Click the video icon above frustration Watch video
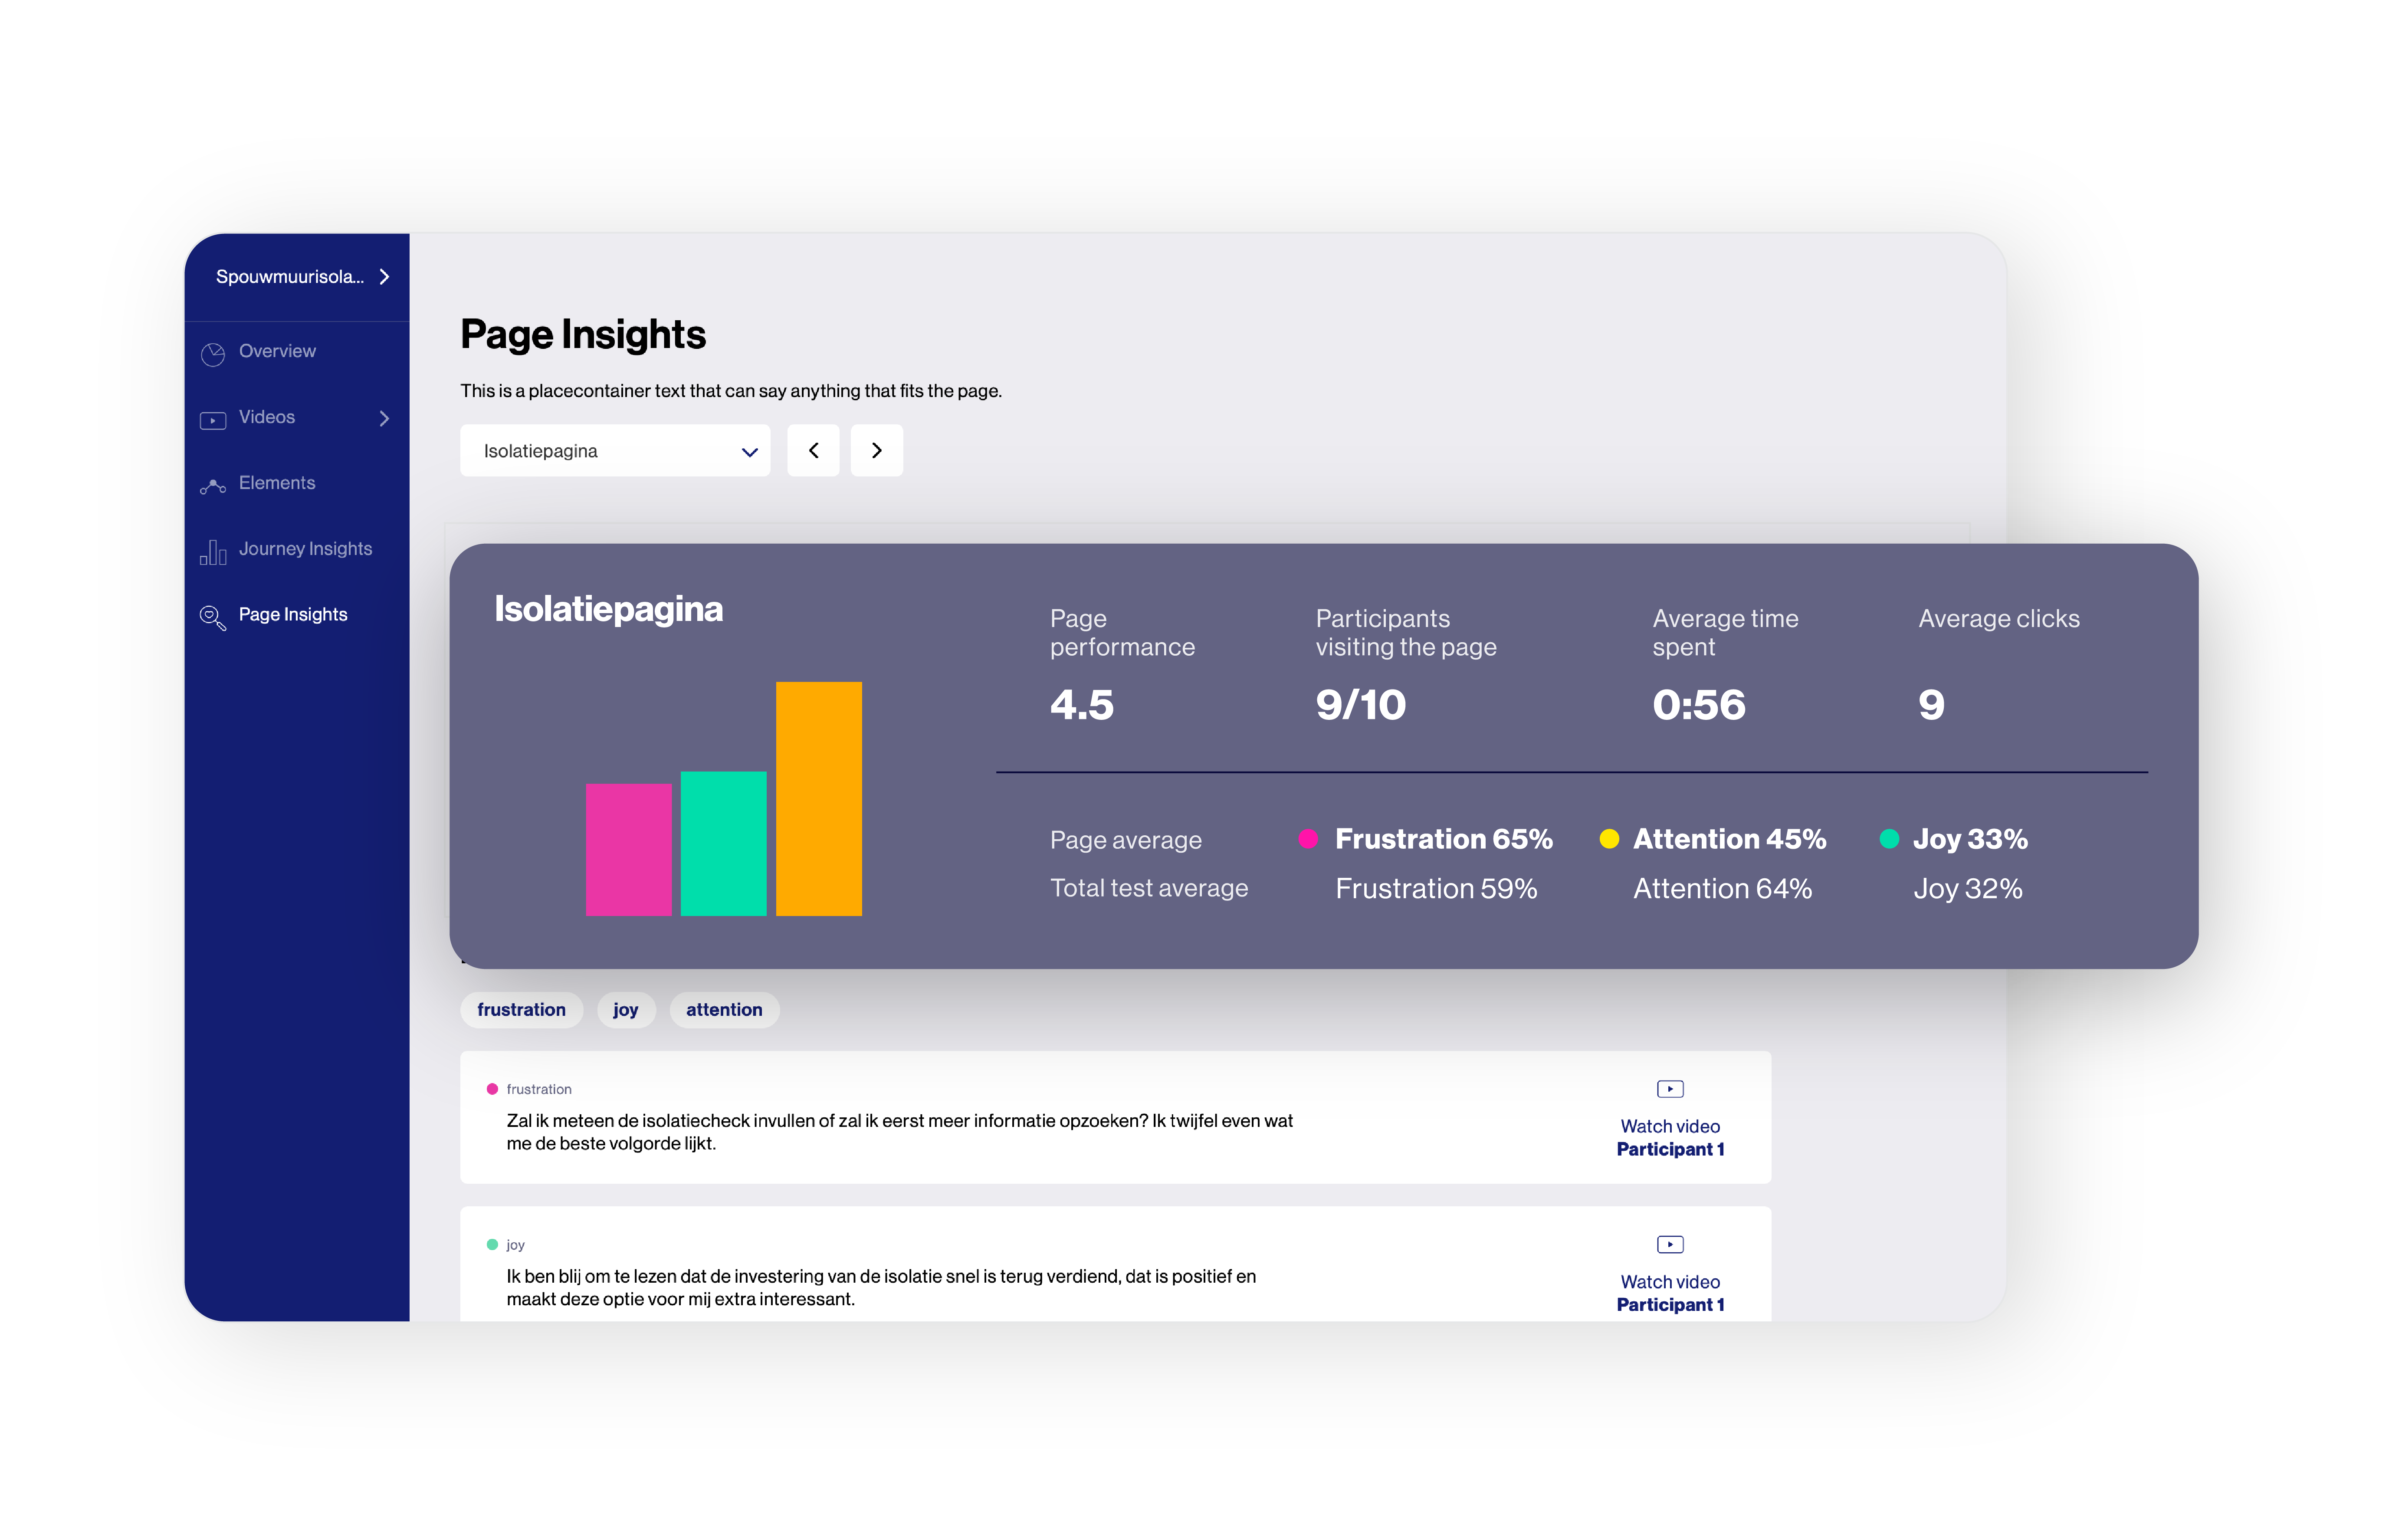The width and height of the screenshot is (2402, 1540). click(1670, 1089)
